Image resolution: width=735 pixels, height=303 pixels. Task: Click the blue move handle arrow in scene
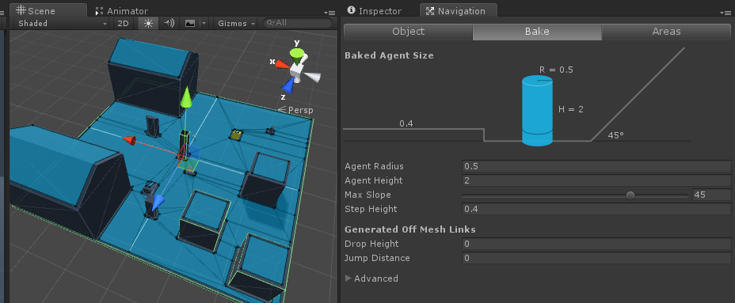[158, 201]
